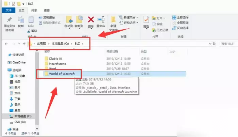This screenshot has height=137, width=238.
Task: Select Local Disk (C:) in the sidebar
Action: (23, 116)
